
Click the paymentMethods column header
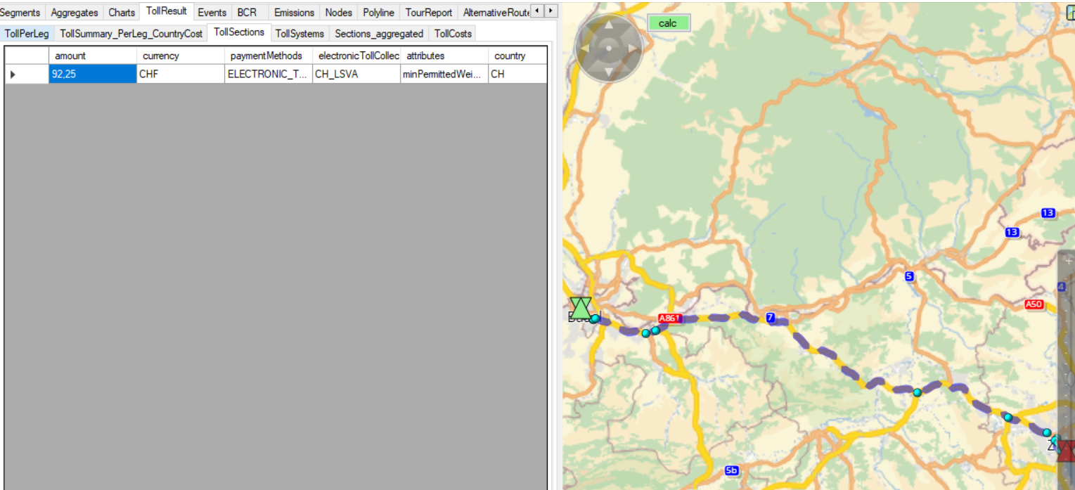pyautogui.click(x=267, y=56)
